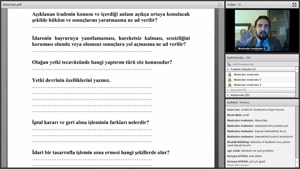Click the host icon beside Moderator moderator 3
The height and width of the screenshot is (169, 300).
230,85
